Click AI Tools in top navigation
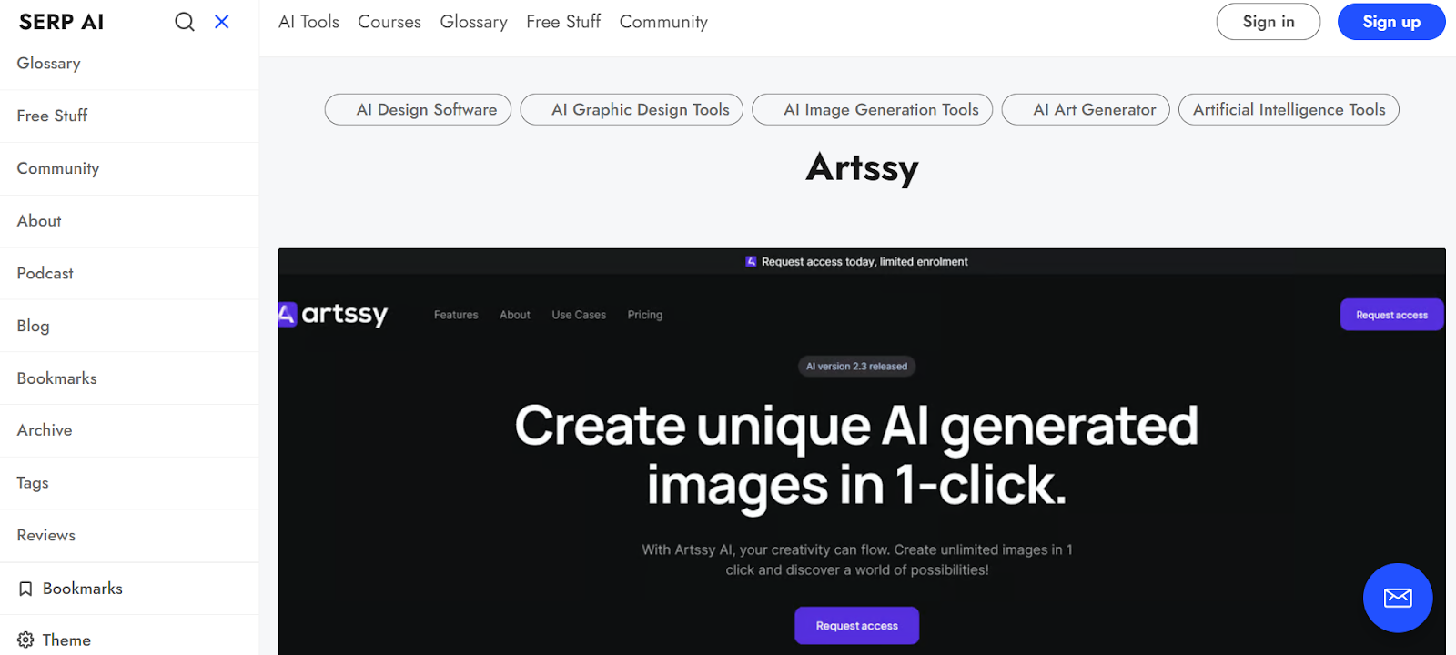Viewport: 1456px width, 655px height. [x=308, y=22]
